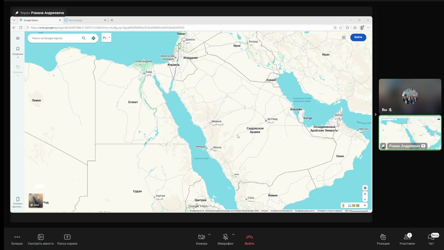The width and height of the screenshot is (444, 250).
Task: Zoom out the map with minus
Action: pyautogui.click(x=365, y=199)
